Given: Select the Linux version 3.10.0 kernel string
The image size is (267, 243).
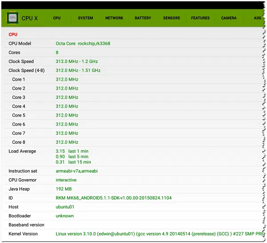Looking at the screenshot, I should [160, 234].
